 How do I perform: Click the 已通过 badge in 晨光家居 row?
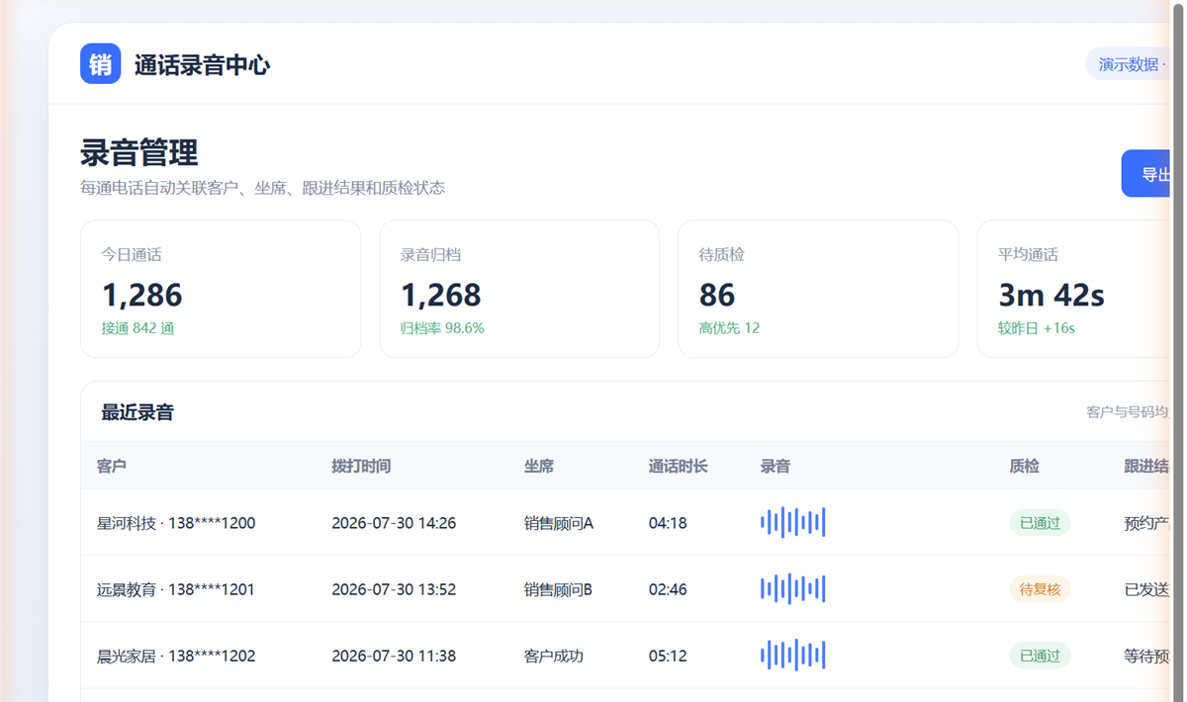1040,656
